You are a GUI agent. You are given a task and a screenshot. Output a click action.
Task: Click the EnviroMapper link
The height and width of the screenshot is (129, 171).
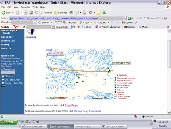tap(72, 105)
